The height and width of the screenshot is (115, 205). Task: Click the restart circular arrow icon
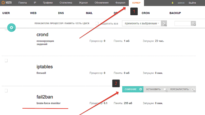coord(193,90)
